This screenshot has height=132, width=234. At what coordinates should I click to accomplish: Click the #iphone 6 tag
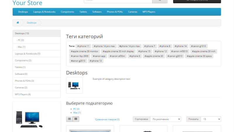point(135,56)
